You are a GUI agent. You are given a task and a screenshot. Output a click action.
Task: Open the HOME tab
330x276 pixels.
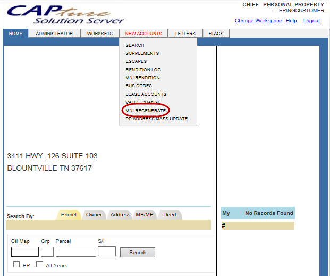coord(15,34)
